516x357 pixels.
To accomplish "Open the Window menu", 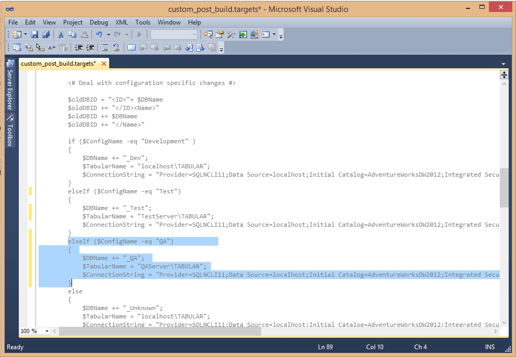I will click(x=169, y=22).
